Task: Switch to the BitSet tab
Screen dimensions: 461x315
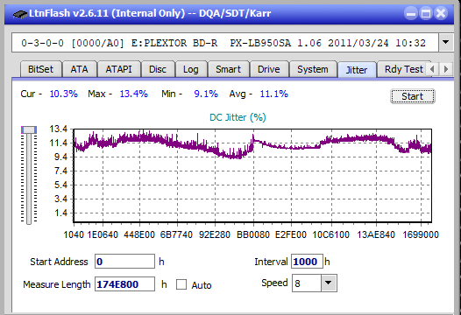Action: (x=41, y=69)
